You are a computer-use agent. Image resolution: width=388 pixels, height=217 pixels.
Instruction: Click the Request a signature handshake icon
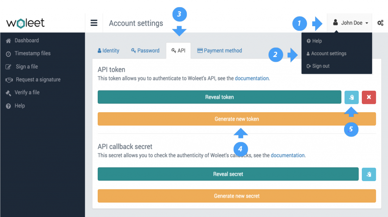(9, 80)
